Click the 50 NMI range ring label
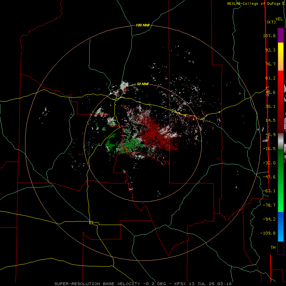The height and width of the screenshot is (286, 286). [143, 84]
